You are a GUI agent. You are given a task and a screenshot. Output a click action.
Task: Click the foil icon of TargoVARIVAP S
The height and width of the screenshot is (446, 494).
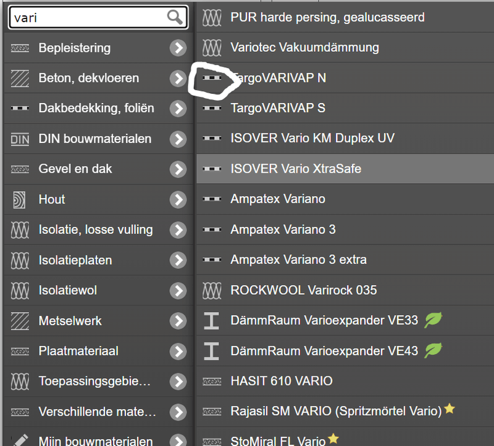tap(212, 108)
